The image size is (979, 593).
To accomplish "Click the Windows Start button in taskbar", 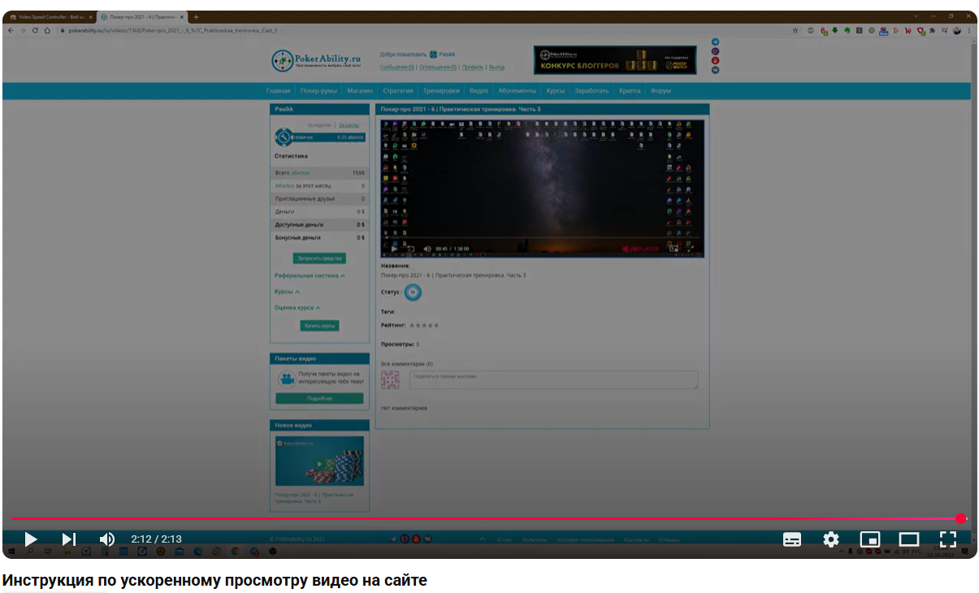I will click(11, 551).
